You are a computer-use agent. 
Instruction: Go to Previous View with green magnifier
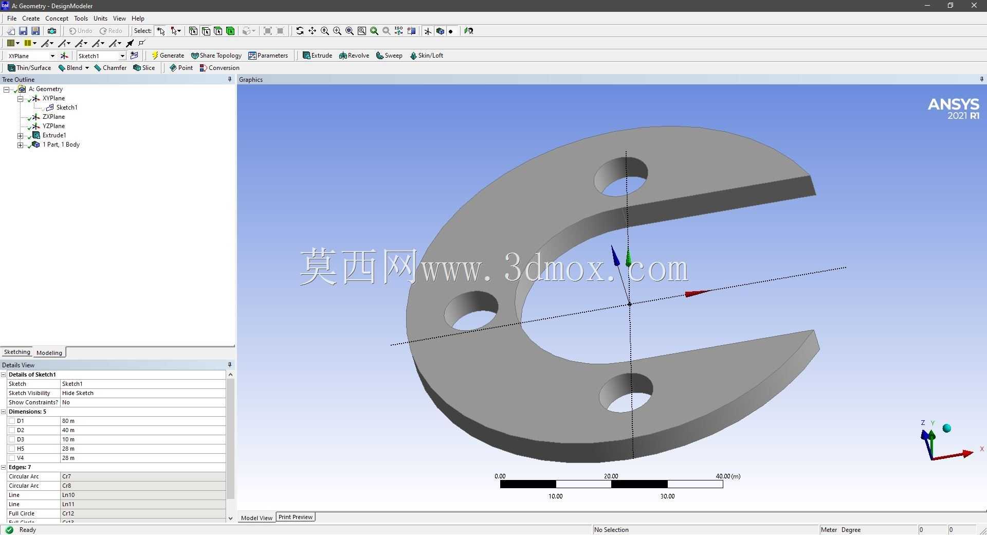coord(374,31)
